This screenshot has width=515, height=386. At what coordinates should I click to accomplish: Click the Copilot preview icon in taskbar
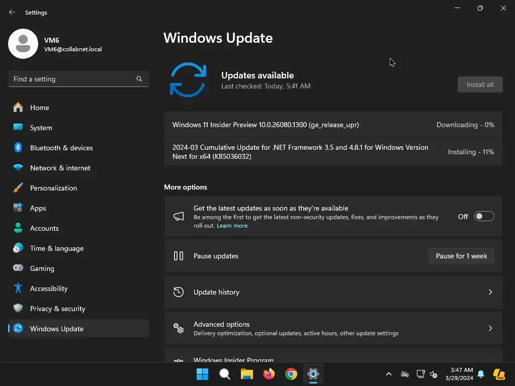tap(499, 374)
